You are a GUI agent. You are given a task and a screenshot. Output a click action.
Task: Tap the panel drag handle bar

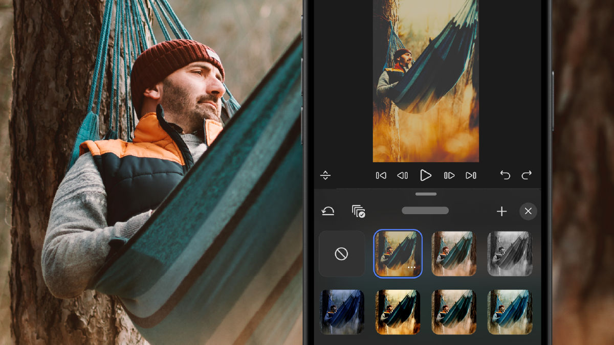426,194
